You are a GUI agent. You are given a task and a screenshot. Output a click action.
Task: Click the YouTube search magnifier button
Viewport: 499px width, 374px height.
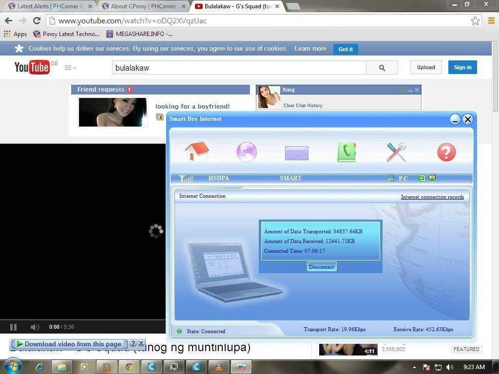click(382, 68)
